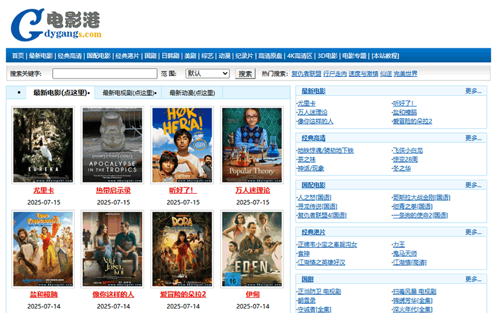Click red title link 伊甸
The height and width of the screenshot is (313, 495).
click(x=253, y=294)
